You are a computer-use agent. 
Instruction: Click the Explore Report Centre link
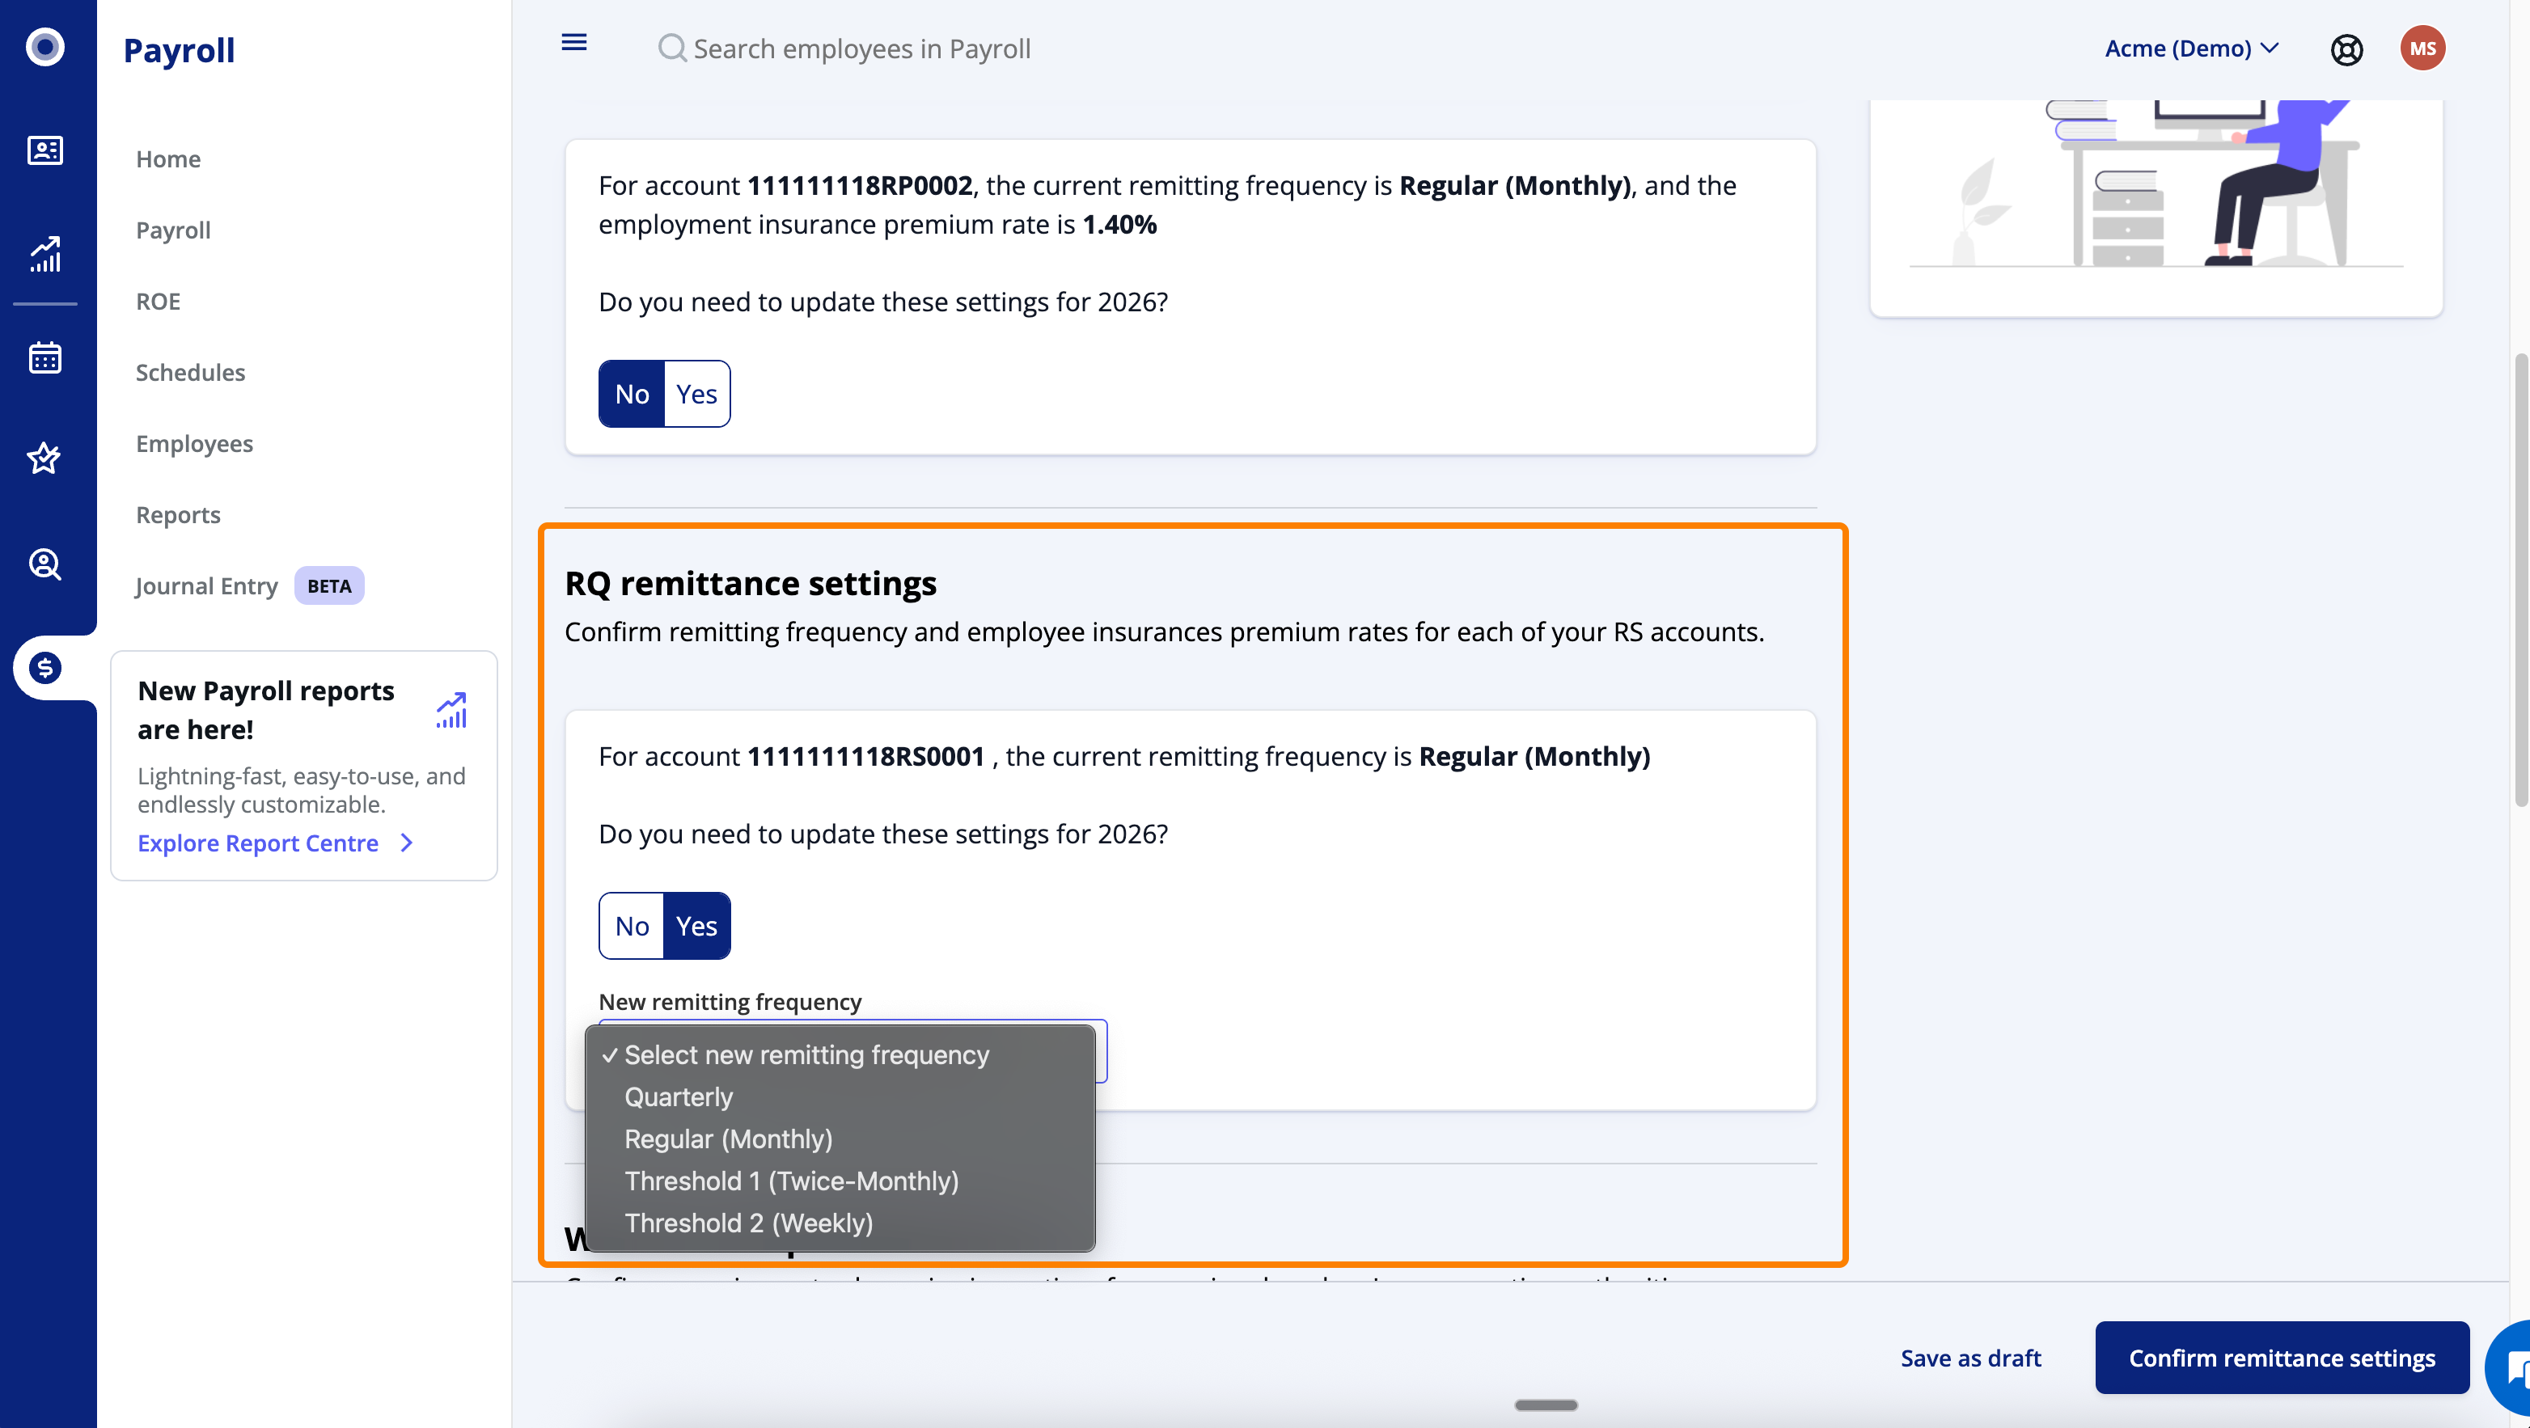pos(258,843)
